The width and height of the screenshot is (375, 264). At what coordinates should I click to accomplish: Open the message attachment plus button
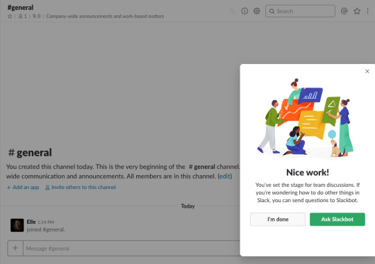click(15, 248)
